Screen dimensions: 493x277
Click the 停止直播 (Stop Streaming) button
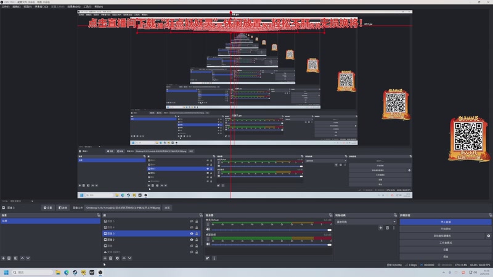click(x=446, y=222)
